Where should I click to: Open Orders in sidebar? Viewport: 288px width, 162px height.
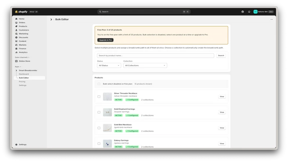22,23
